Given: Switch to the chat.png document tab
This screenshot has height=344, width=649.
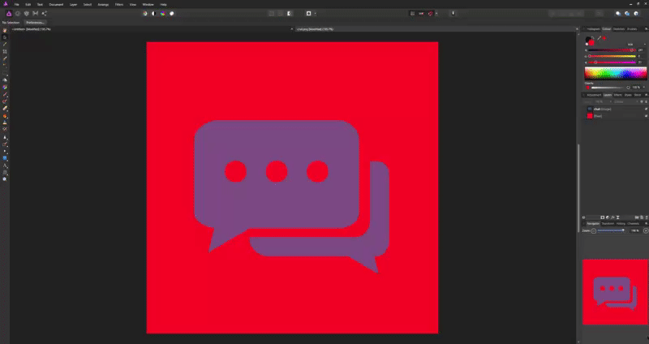Looking at the screenshot, I should [x=316, y=29].
